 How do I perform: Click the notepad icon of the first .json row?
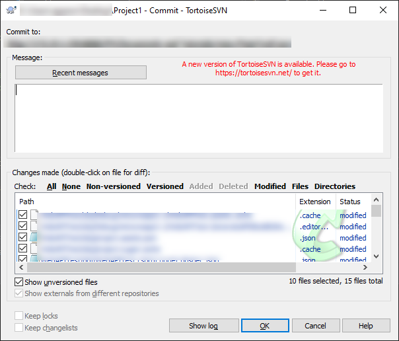click(x=34, y=237)
